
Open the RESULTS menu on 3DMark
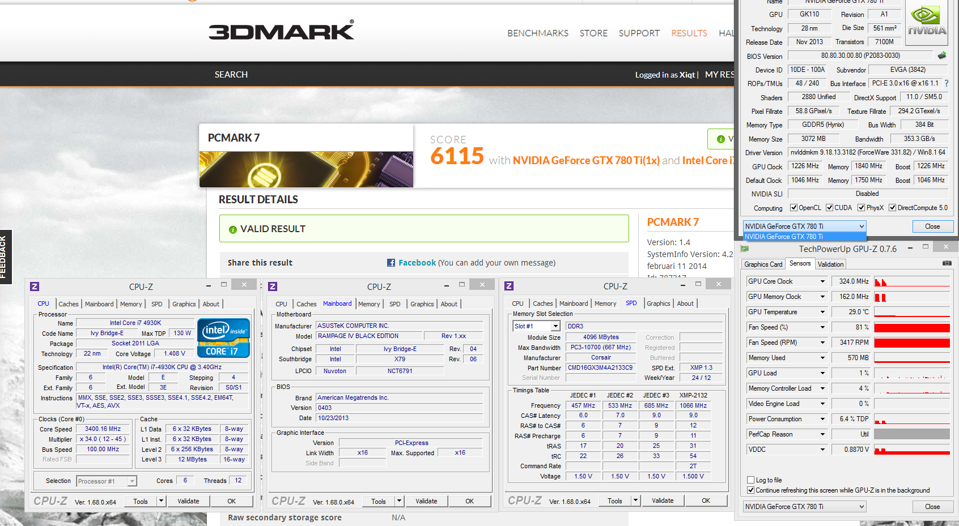tap(689, 33)
